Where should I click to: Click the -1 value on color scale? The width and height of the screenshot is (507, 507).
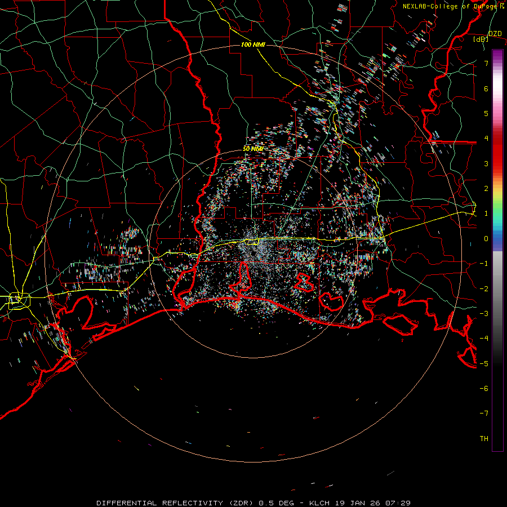pos(484,264)
